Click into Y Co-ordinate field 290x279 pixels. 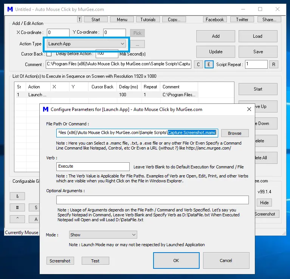tap(115, 33)
